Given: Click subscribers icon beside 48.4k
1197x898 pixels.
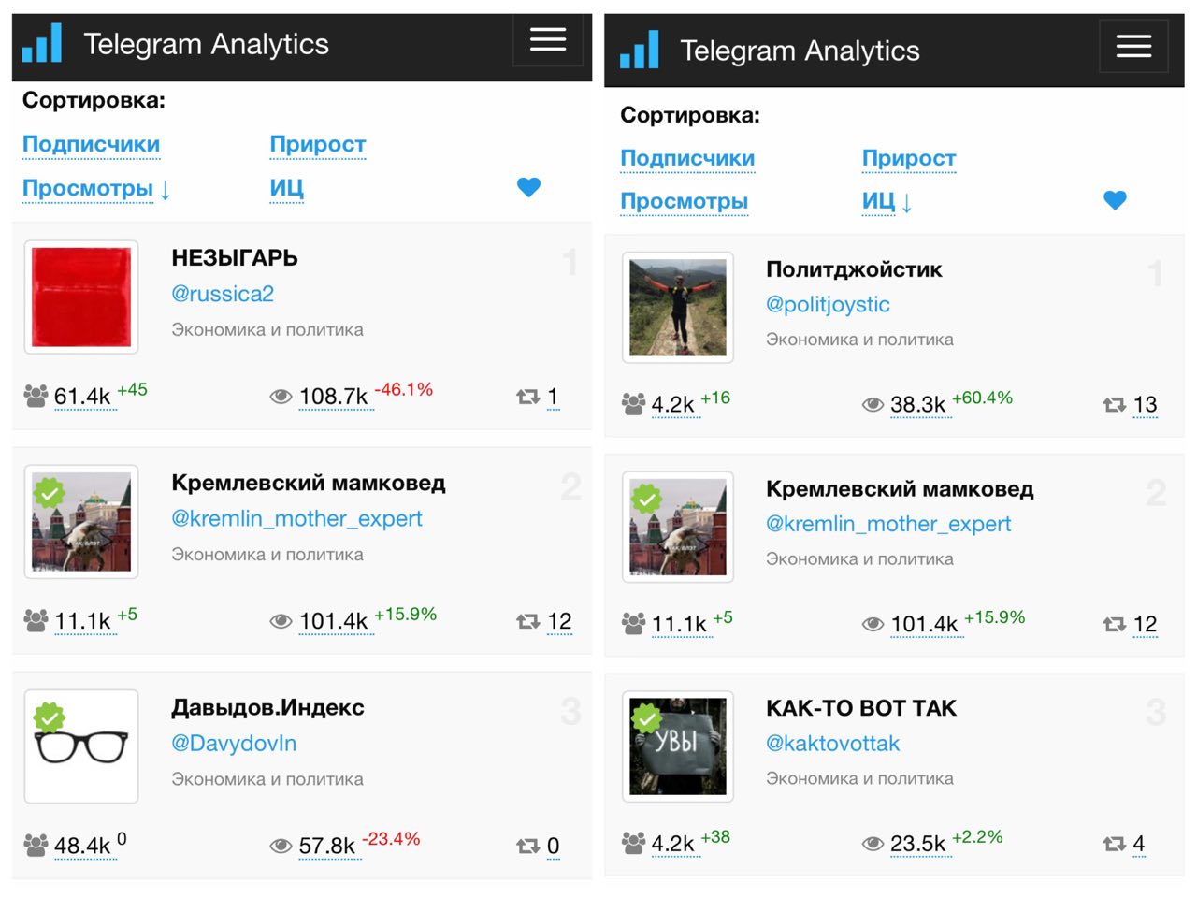Looking at the screenshot, I should (x=36, y=845).
